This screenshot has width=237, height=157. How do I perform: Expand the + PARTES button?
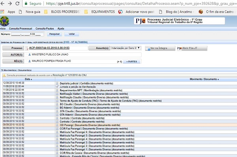click(x=132, y=62)
